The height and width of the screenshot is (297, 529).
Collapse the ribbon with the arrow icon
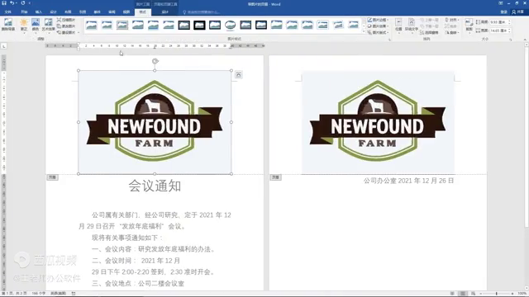(x=525, y=40)
